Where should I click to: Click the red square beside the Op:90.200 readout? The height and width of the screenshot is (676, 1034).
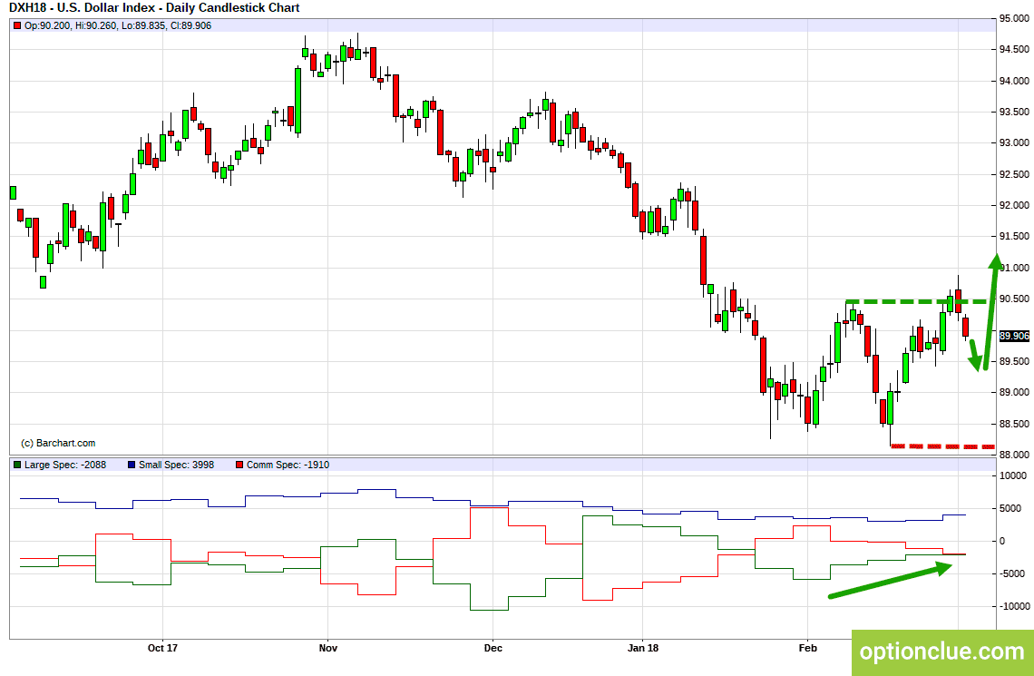click(x=17, y=25)
